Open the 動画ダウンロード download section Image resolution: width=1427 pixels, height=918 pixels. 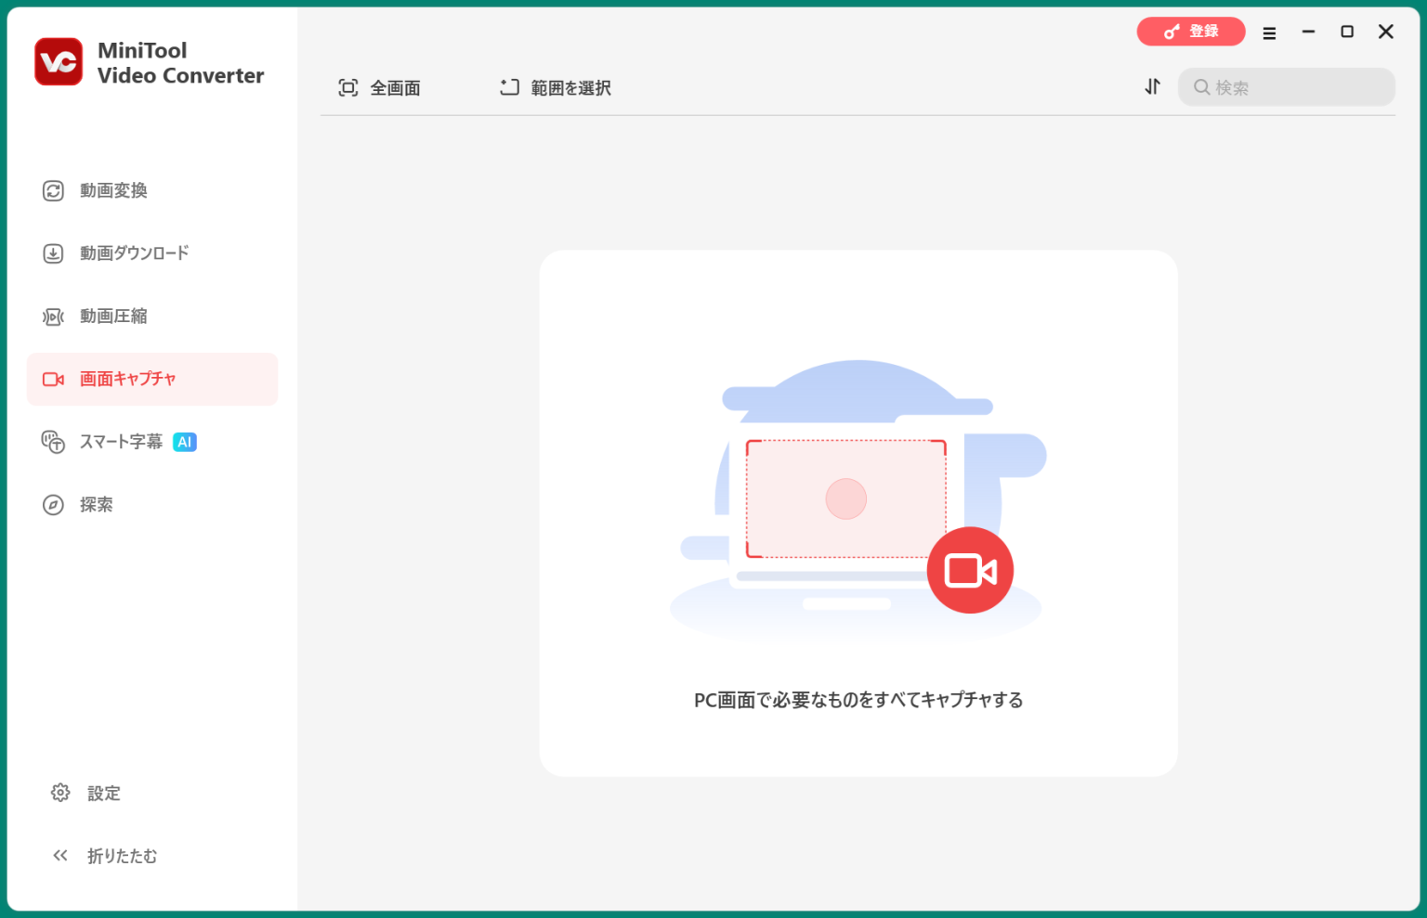coord(134,253)
